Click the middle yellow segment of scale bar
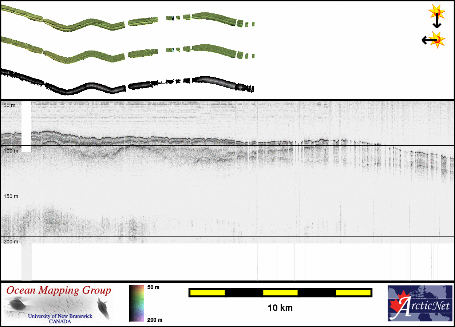This screenshot has height=327, width=455. point(280,292)
